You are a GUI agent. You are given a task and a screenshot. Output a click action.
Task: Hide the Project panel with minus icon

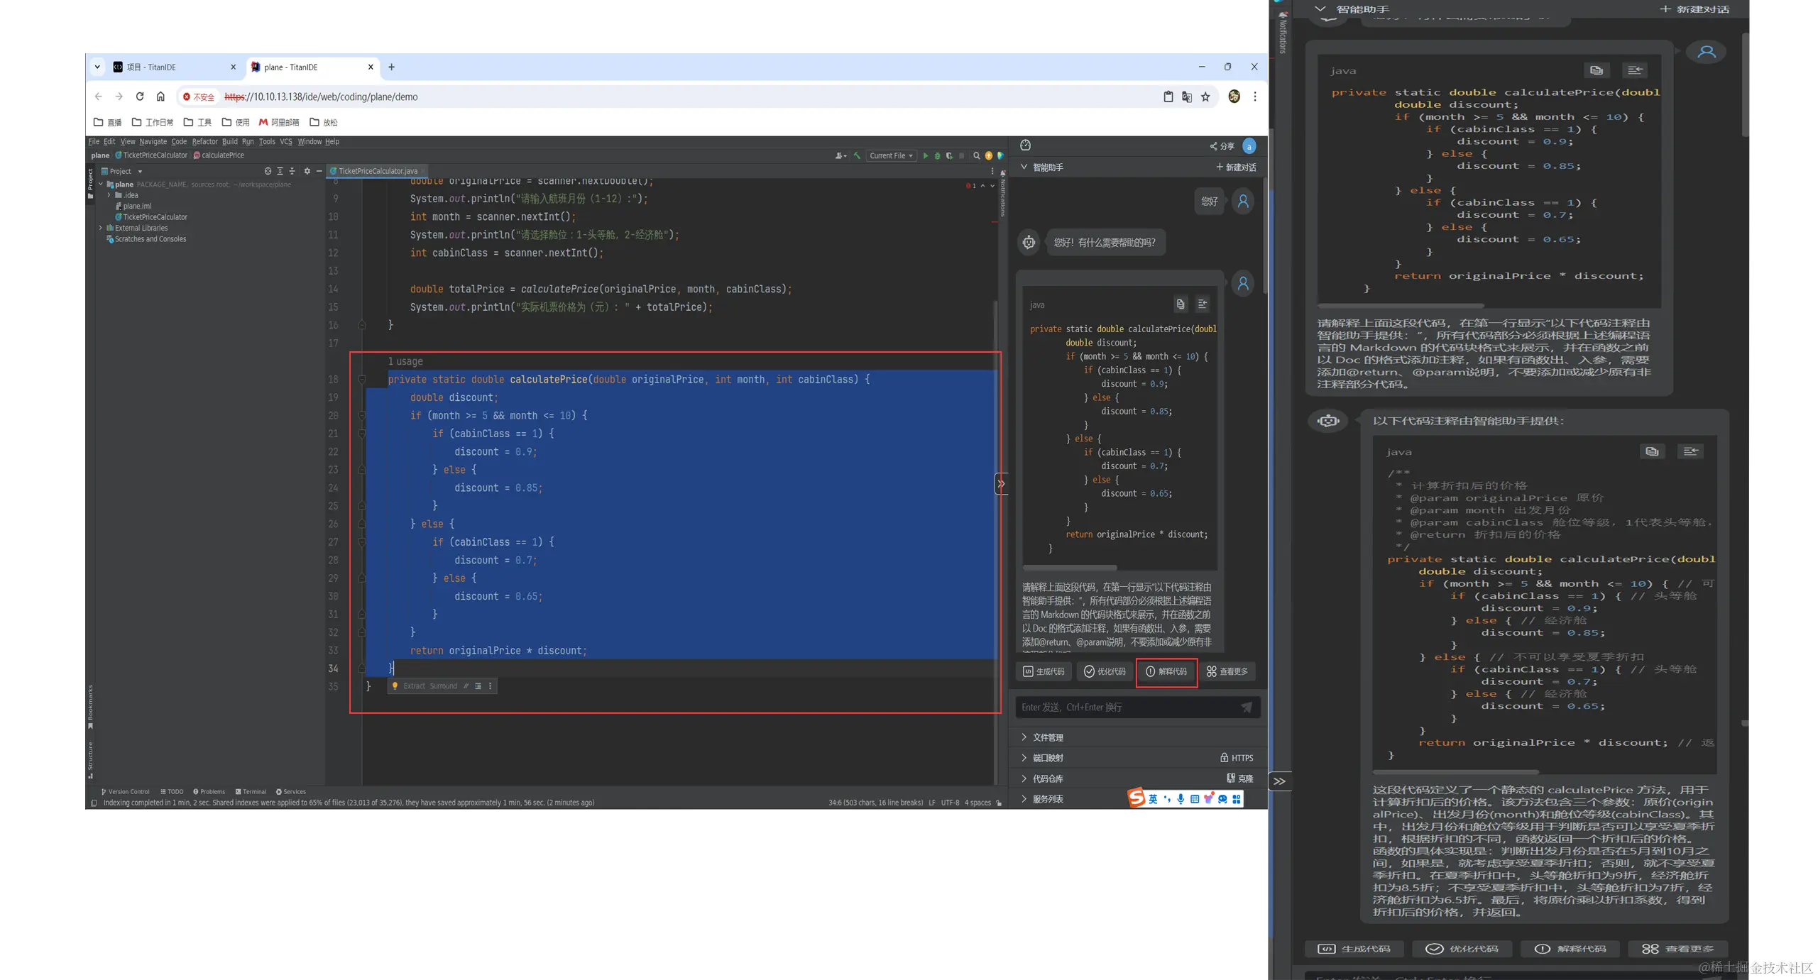[x=319, y=171]
